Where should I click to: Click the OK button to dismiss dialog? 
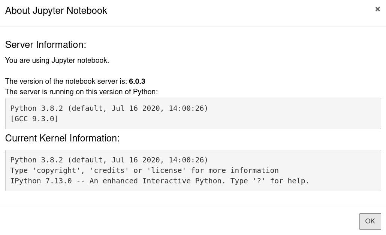point(370,221)
